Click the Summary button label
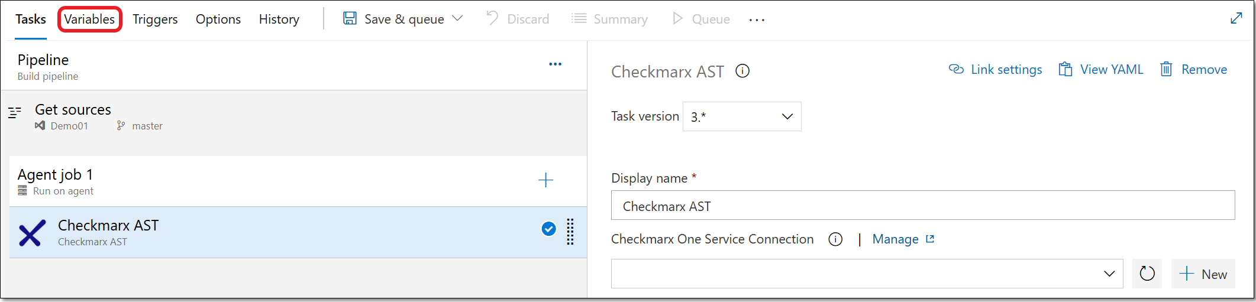 [621, 19]
